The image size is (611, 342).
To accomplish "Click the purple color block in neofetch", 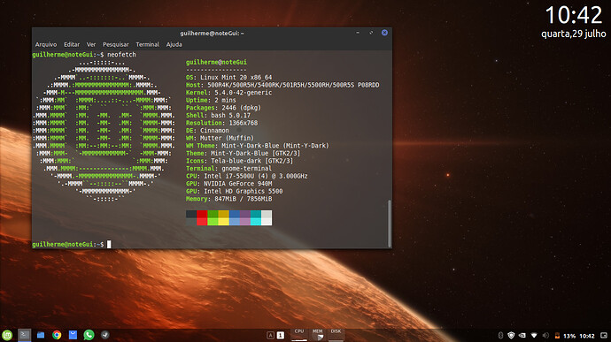I will click(x=245, y=217).
